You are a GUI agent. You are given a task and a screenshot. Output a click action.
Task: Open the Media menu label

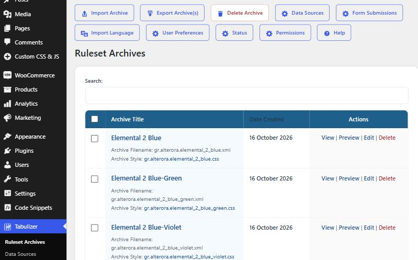22,14
